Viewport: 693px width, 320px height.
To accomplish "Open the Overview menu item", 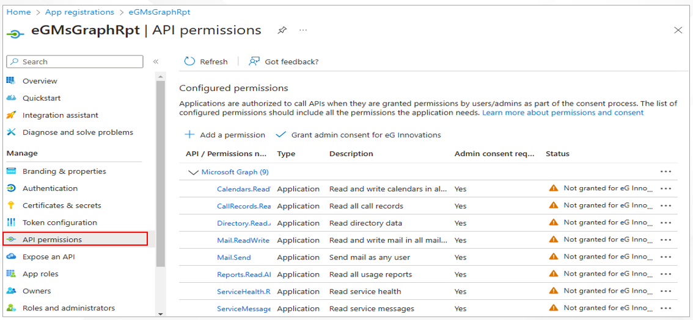I will (40, 81).
